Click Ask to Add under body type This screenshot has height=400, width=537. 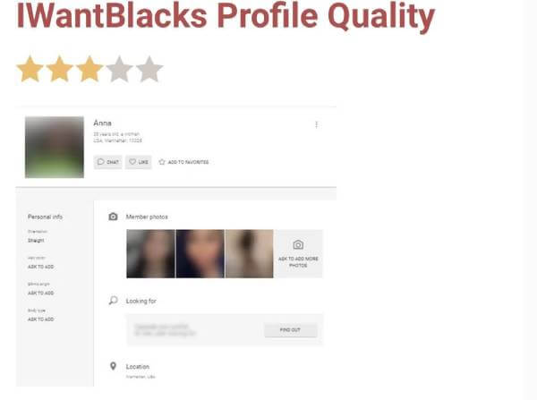[x=41, y=319]
